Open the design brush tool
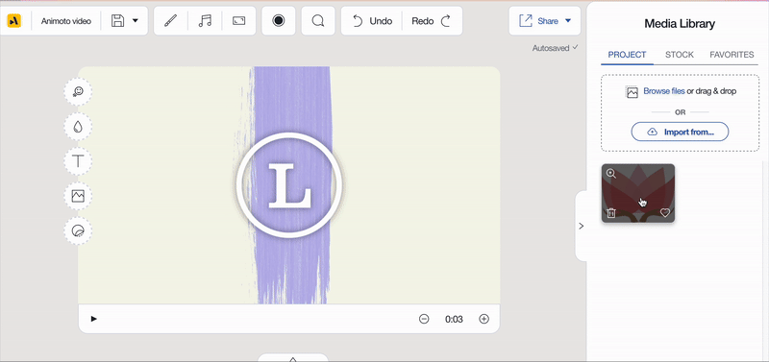The image size is (769, 362). tap(170, 21)
